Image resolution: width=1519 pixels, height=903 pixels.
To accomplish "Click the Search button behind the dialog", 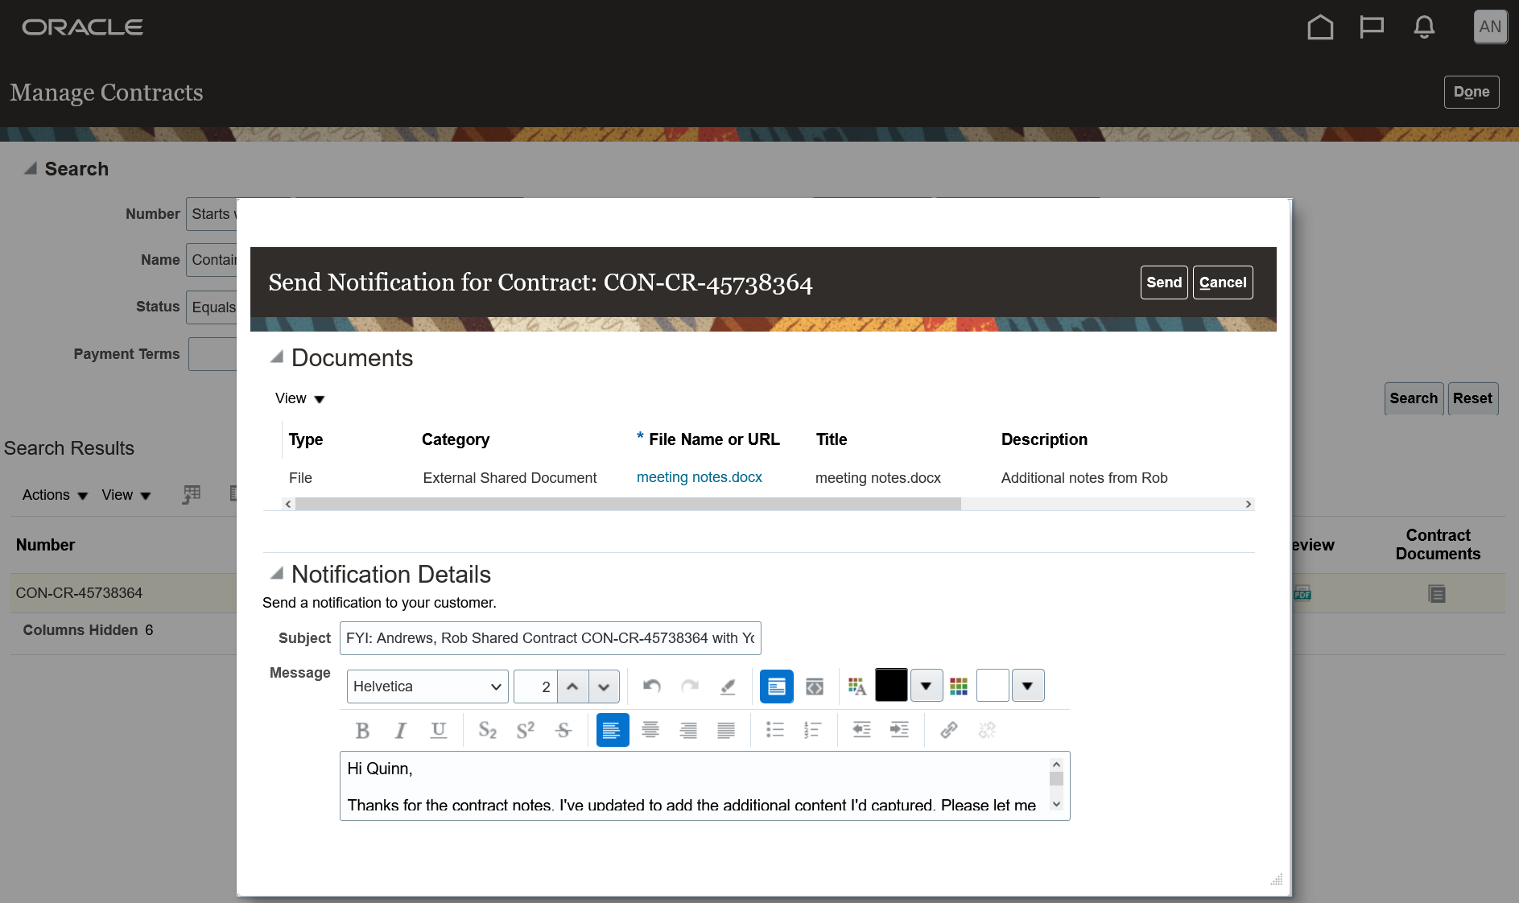I will pyautogui.click(x=1414, y=398).
